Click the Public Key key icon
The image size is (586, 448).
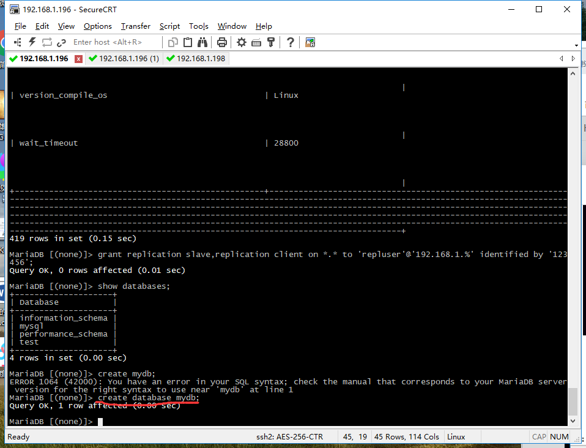[271, 42]
